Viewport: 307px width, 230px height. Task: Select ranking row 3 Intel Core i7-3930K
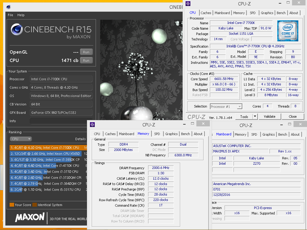click(48, 160)
